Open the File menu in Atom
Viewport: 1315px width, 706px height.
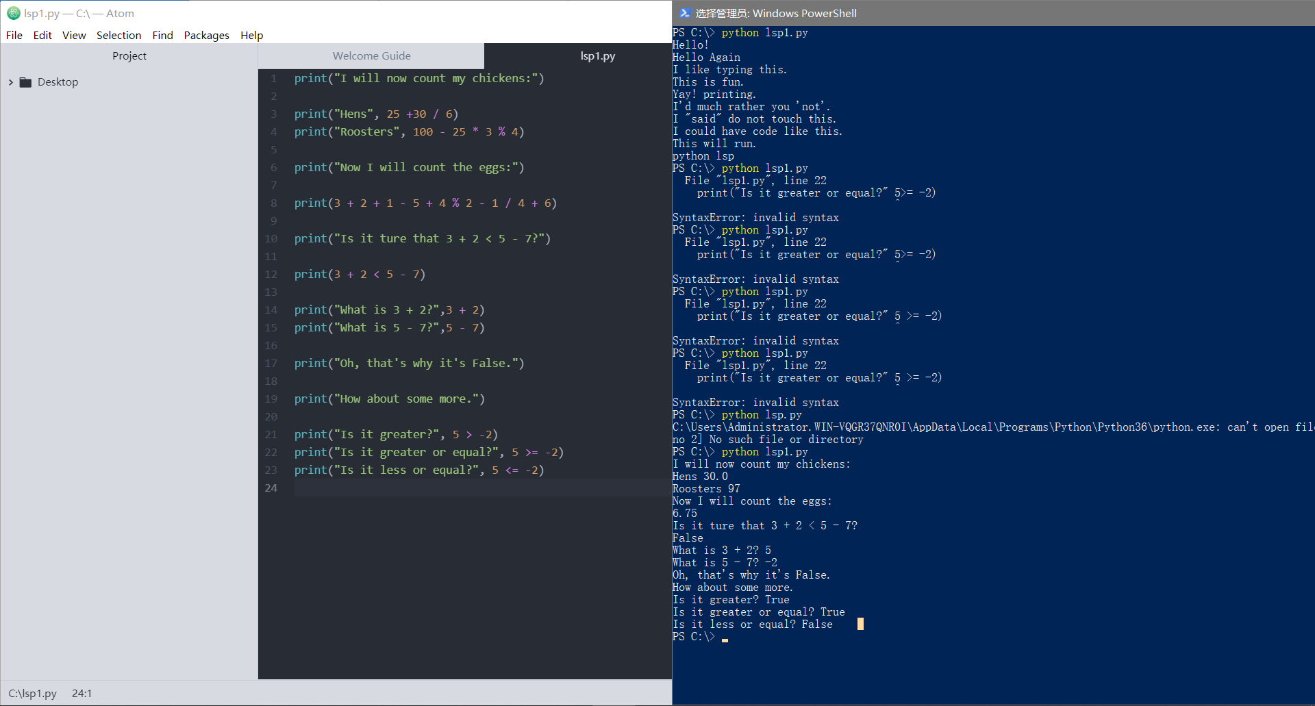(x=14, y=35)
